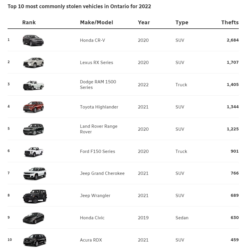Screen dimensions: 242x250
Task: Open the Land Rover Range Rover image
Action: pyautogui.click(x=33, y=129)
